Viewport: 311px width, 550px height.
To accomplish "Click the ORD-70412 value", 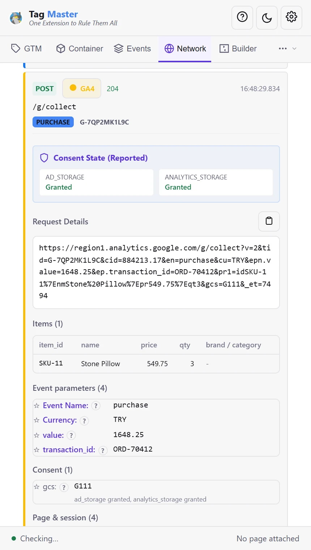I will (x=133, y=449).
